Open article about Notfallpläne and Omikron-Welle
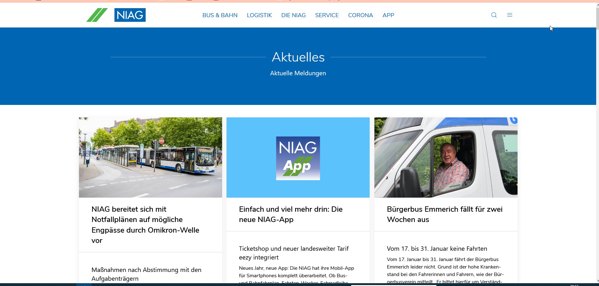599x286 pixels. (145, 225)
